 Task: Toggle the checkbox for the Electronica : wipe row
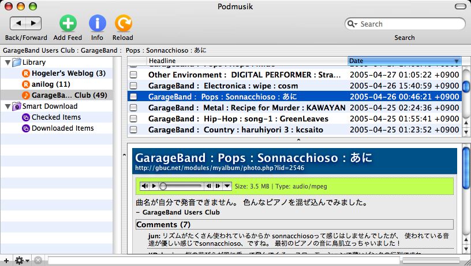133,86
